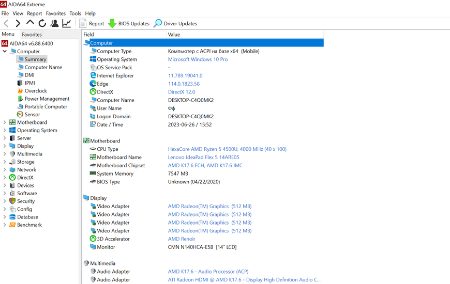Open the AMD K17.6 FCH chipset link
Viewport: 450px width, 284px height.
tap(205, 165)
